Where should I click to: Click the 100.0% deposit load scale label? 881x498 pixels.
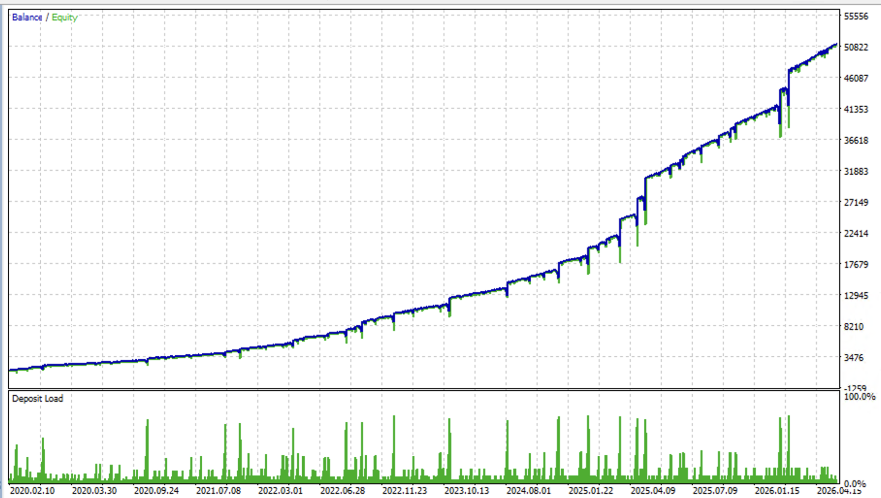(x=860, y=397)
